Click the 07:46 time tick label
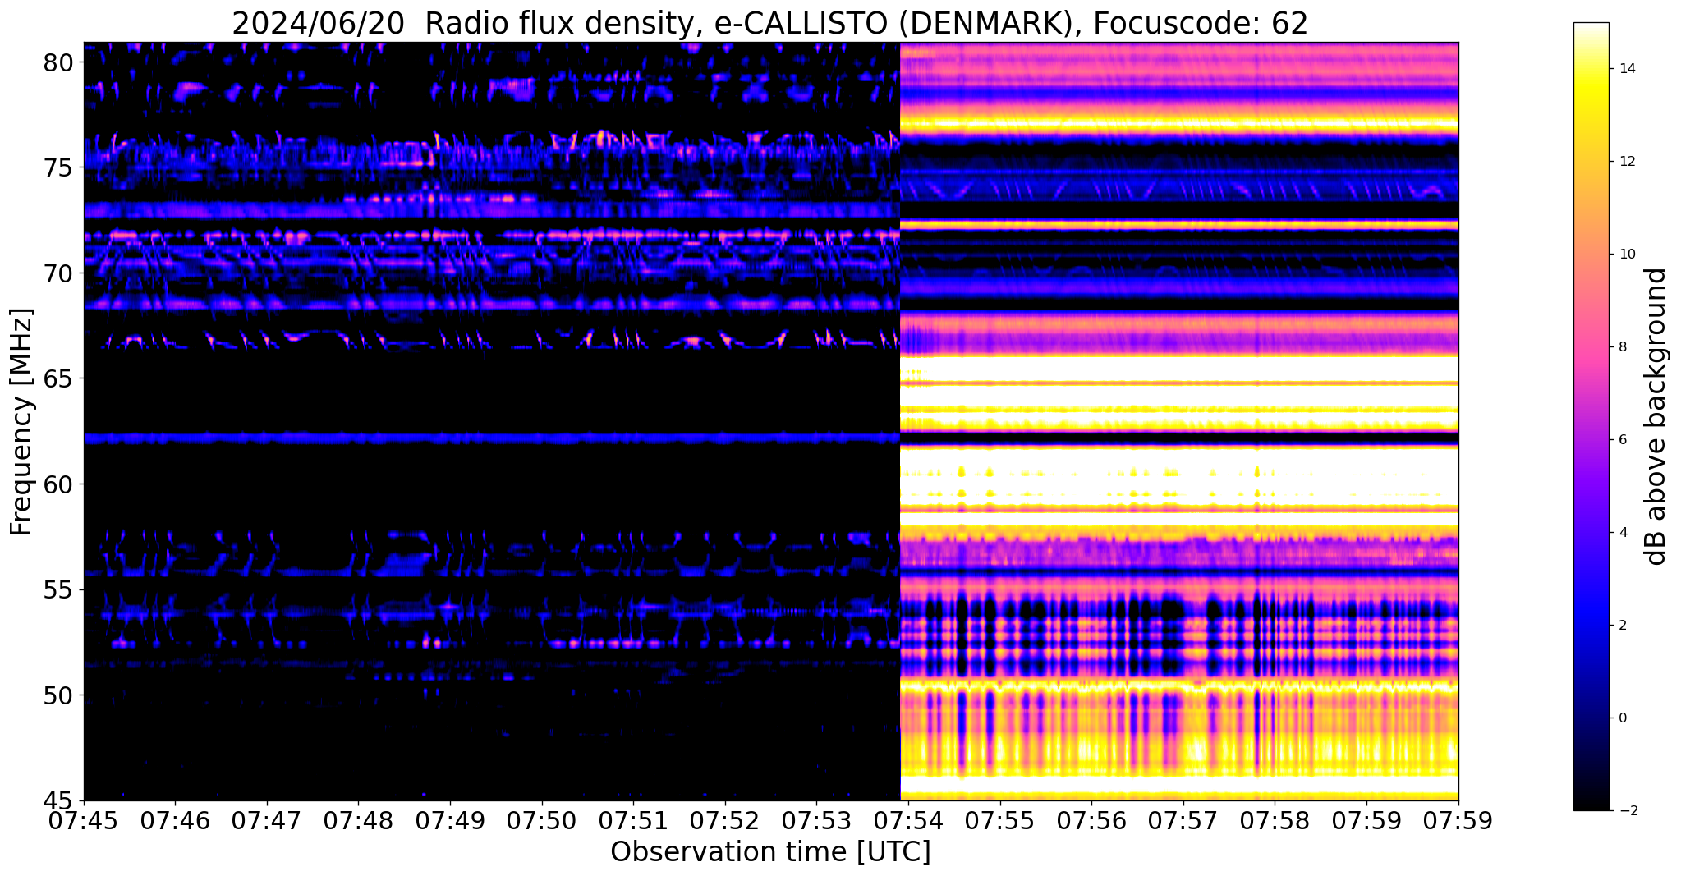The image size is (1681, 876). pos(175,823)
